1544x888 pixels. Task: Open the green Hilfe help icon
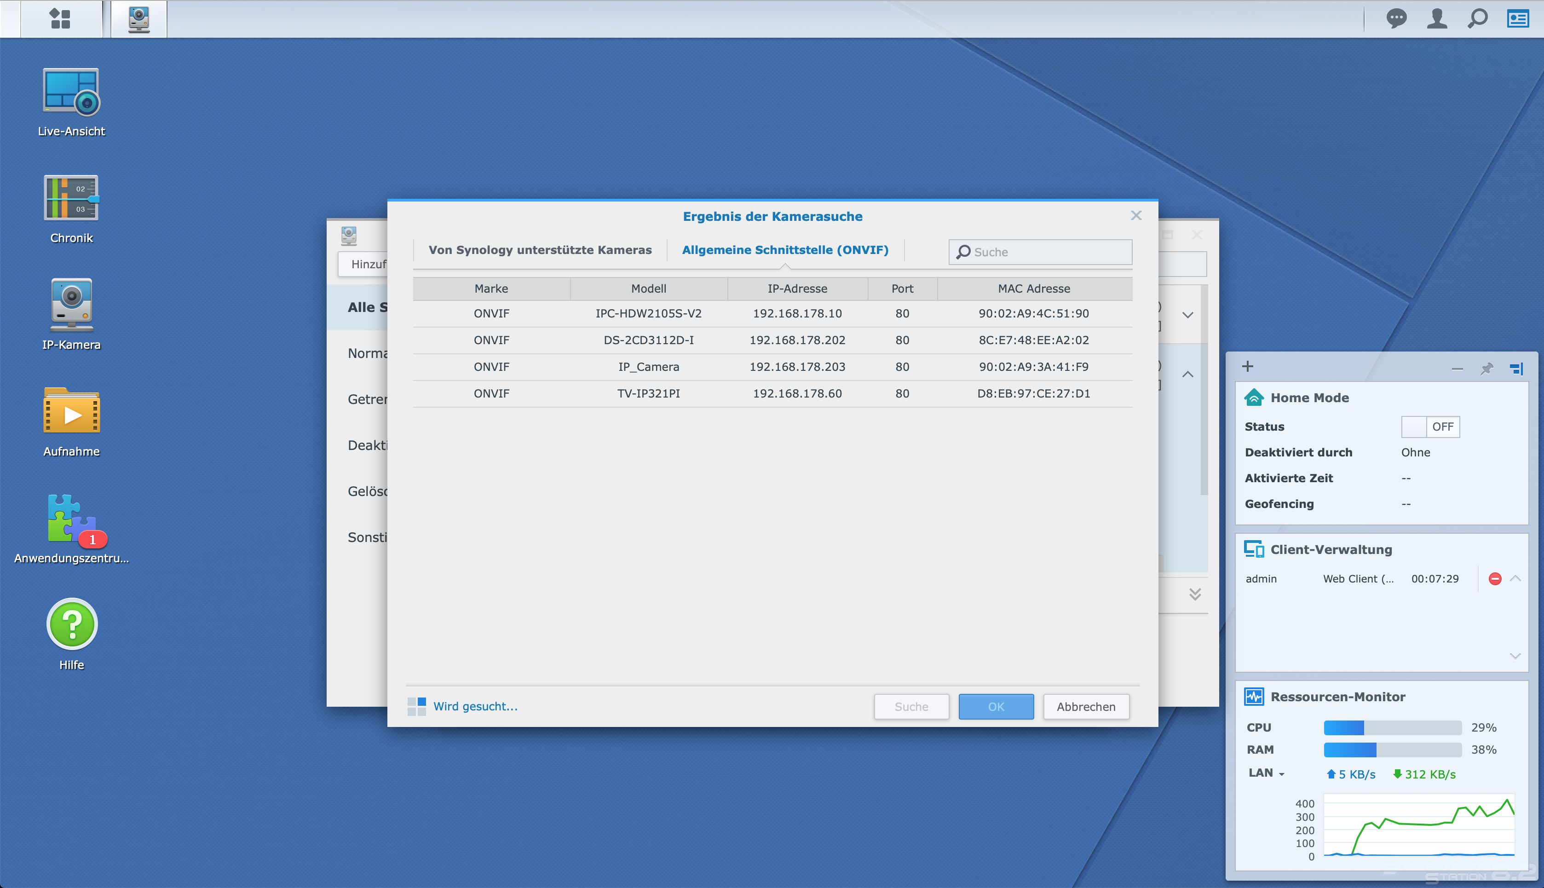(x=71, y=624)
